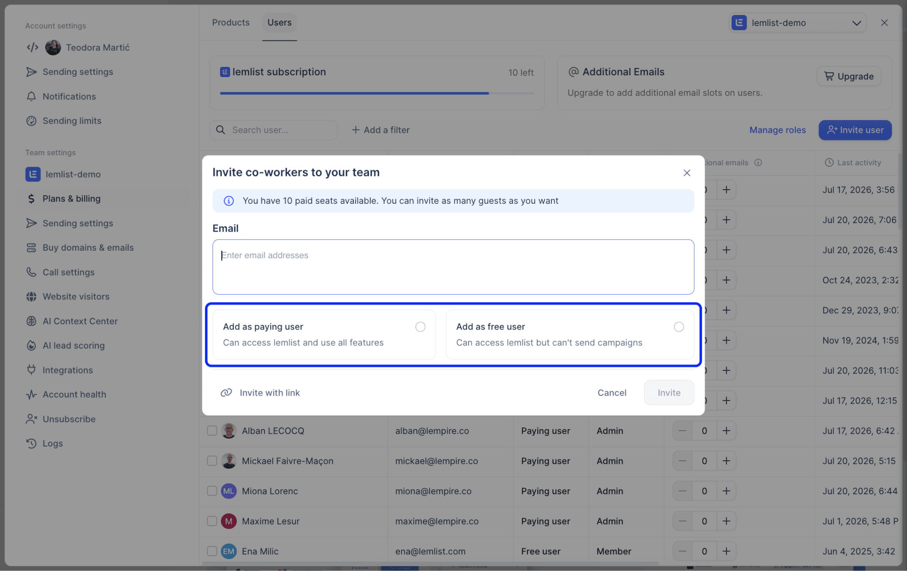This screenshot has height=571, width=907.
Task: Click the info icon in the paid seats banner
Action: [x=229, y=201]
